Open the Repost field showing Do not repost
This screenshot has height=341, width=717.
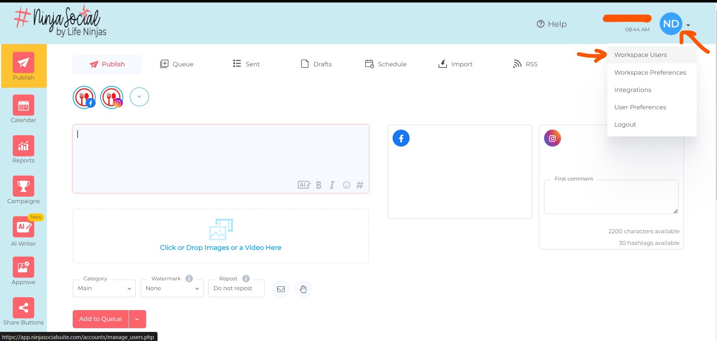coord(237,288)
